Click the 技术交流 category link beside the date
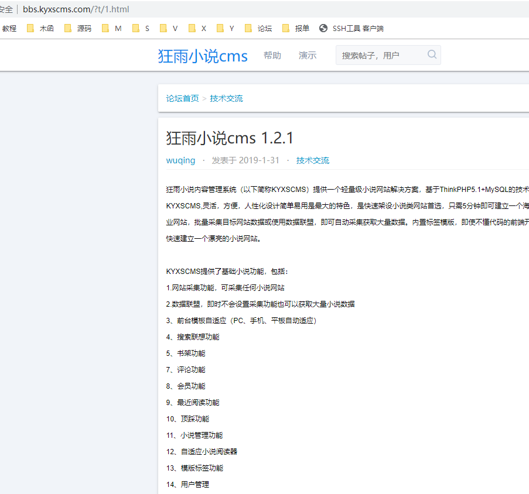The image size is (529, 494). [313, 160]
